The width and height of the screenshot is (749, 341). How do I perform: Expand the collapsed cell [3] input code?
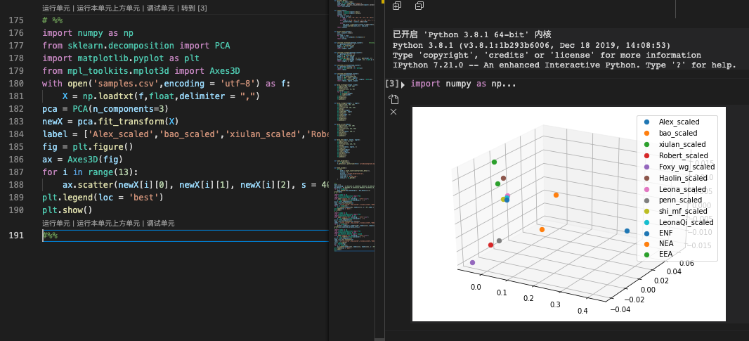[403, 84]
